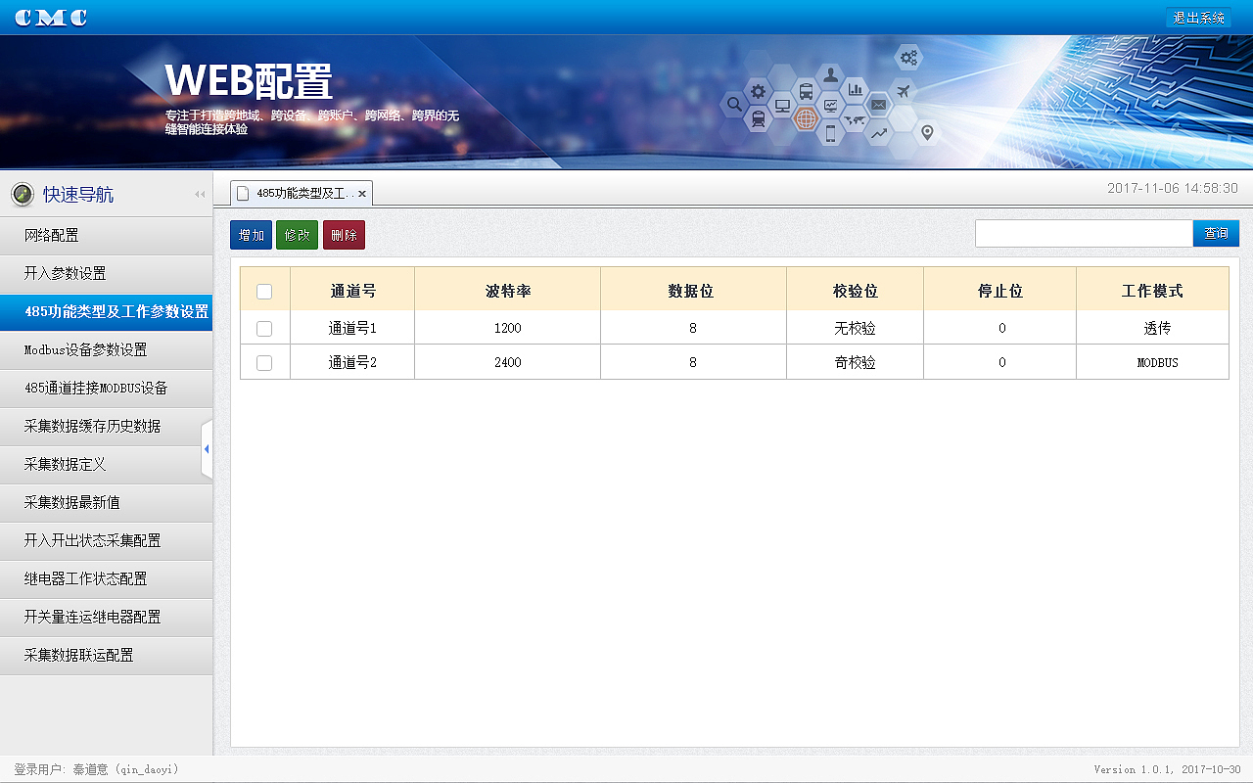Click the bus hexagon icon in the banner

click(x=806, y=91)
